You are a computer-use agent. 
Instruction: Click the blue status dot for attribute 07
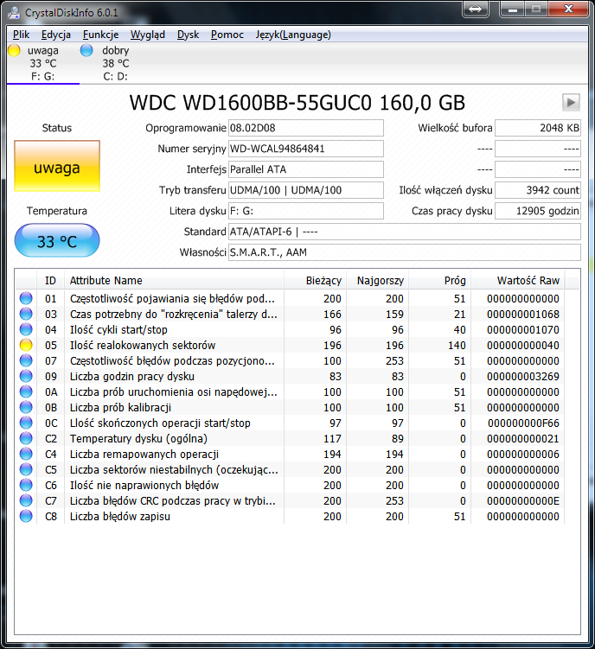(26, 361)
